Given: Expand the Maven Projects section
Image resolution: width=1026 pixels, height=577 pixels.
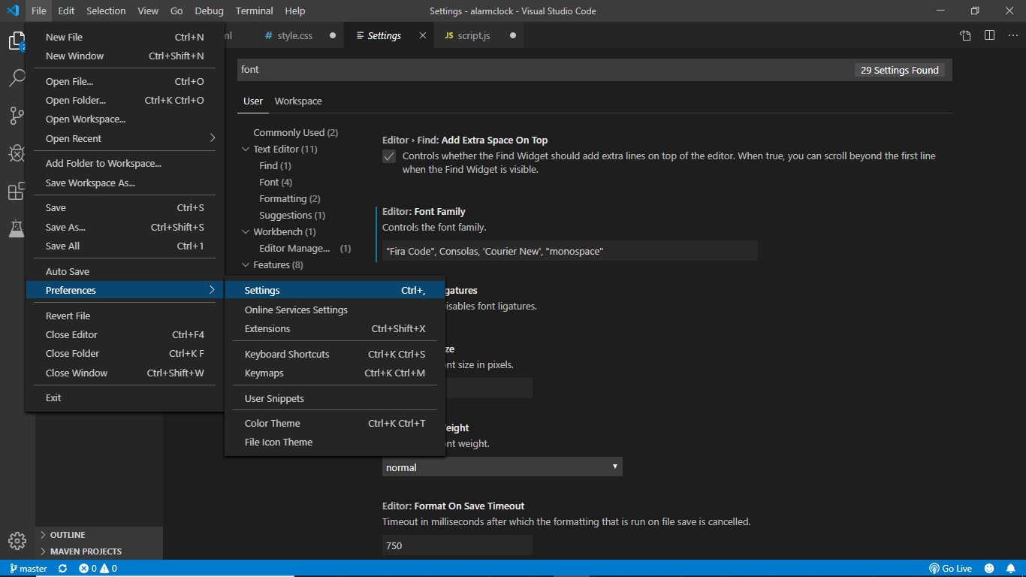Looking at the screenshot, I should click(86, 551).
